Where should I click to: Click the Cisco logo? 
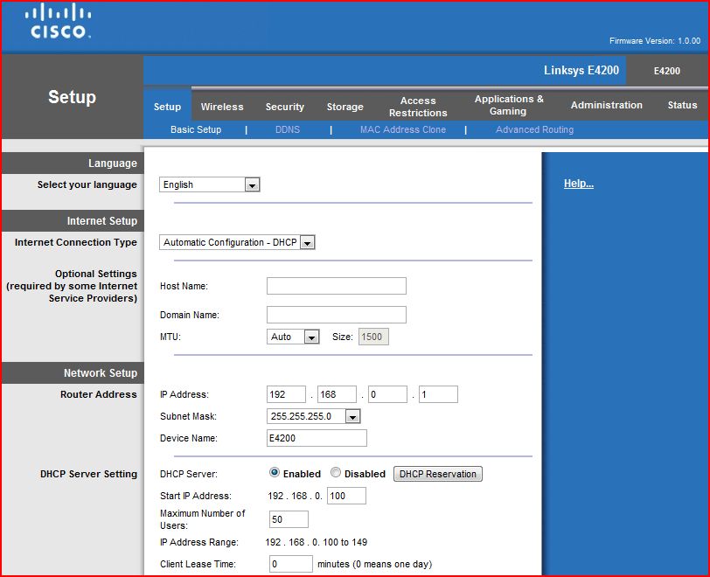[58, 21]
